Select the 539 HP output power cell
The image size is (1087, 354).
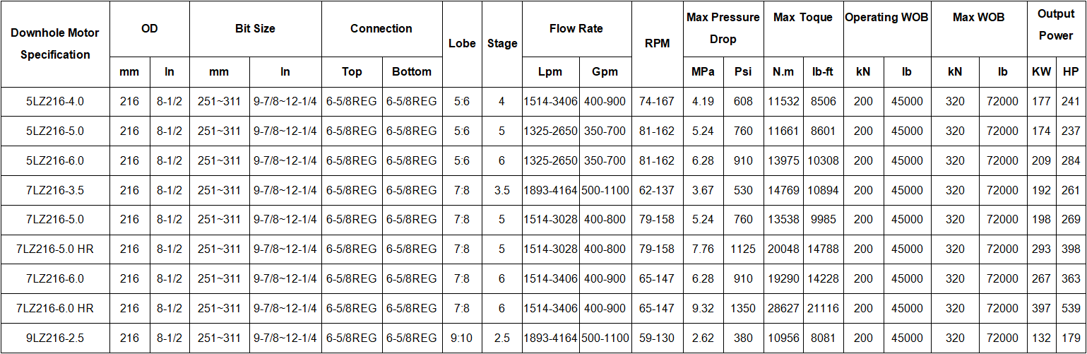click(x=1071, y=308)
